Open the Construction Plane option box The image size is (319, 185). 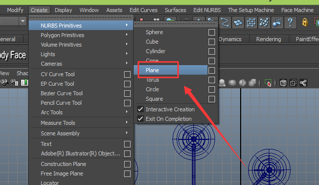127,164
